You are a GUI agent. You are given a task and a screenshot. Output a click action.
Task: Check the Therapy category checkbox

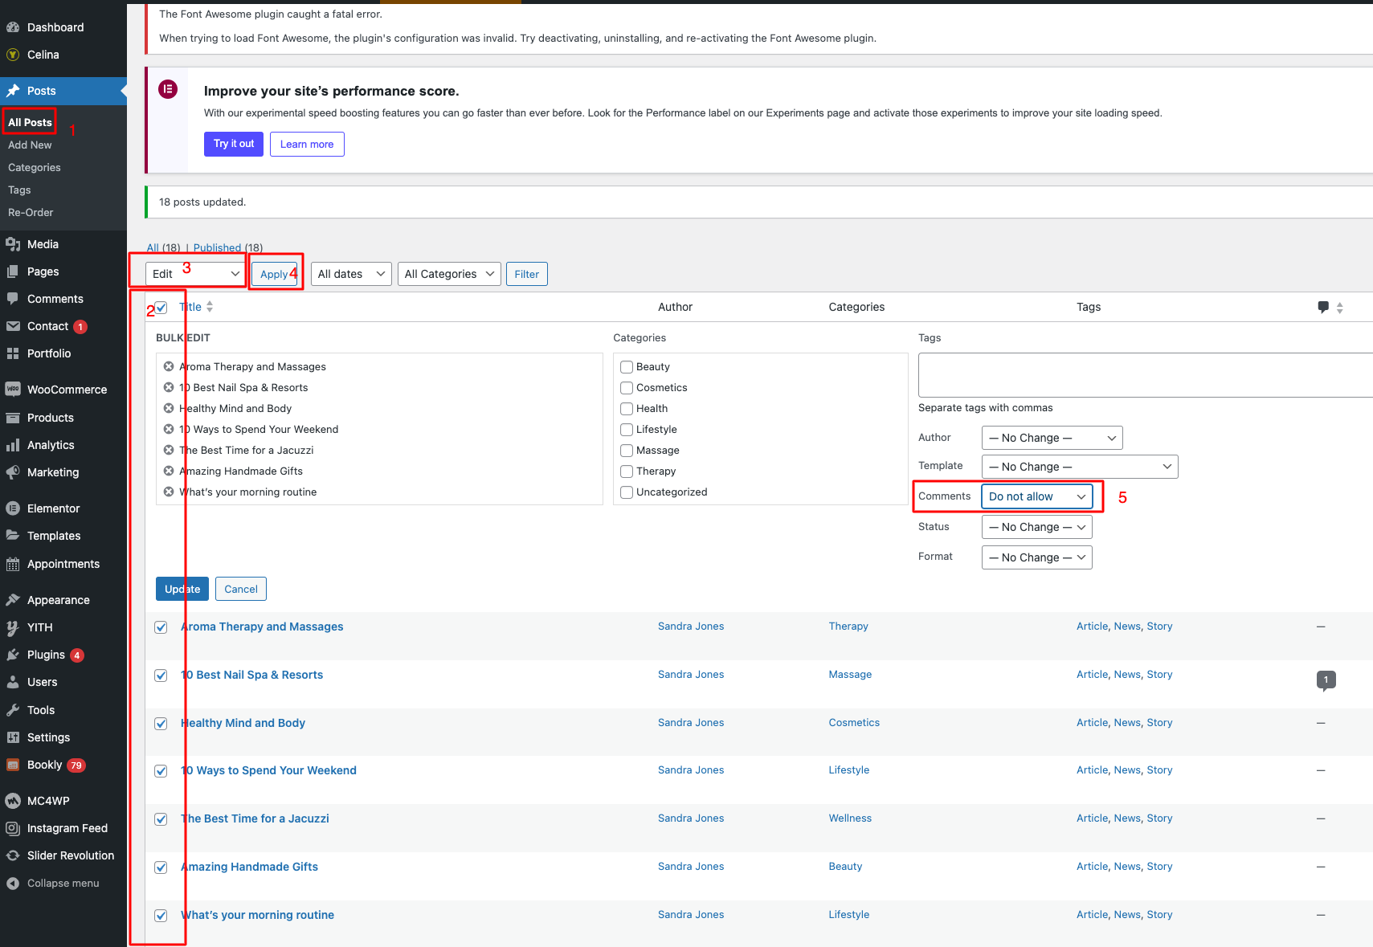point(627,471)
